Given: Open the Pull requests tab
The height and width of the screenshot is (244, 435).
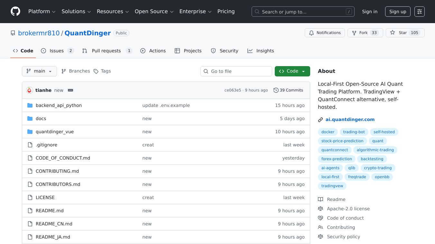Looking at the screenshot, I should pyautogui.click(x=106, y=51).
